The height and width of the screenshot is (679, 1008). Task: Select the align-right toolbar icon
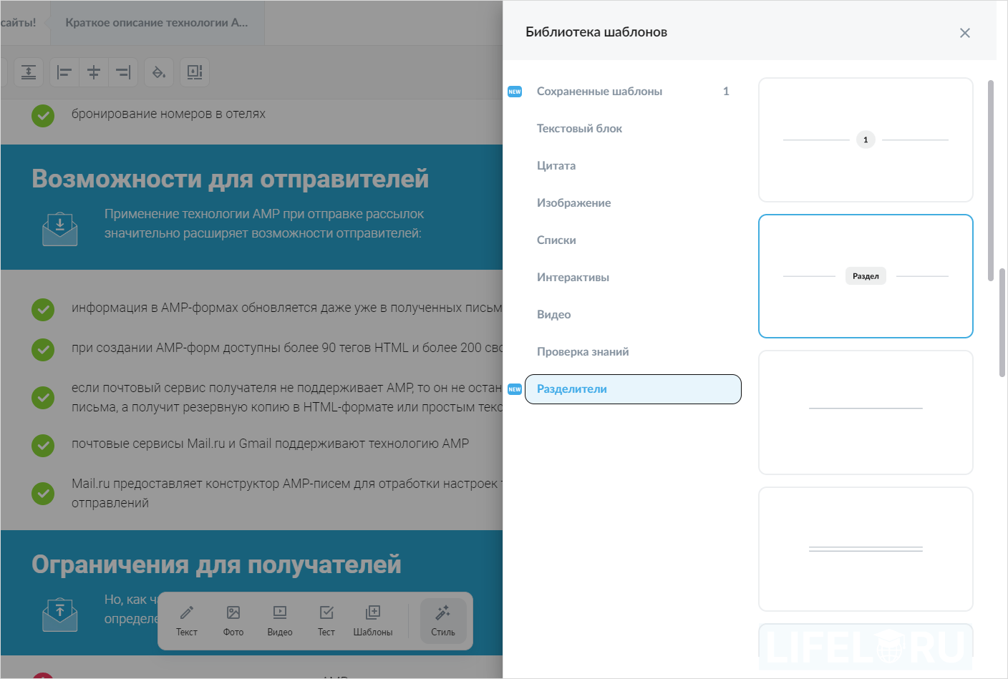[123, 72]
